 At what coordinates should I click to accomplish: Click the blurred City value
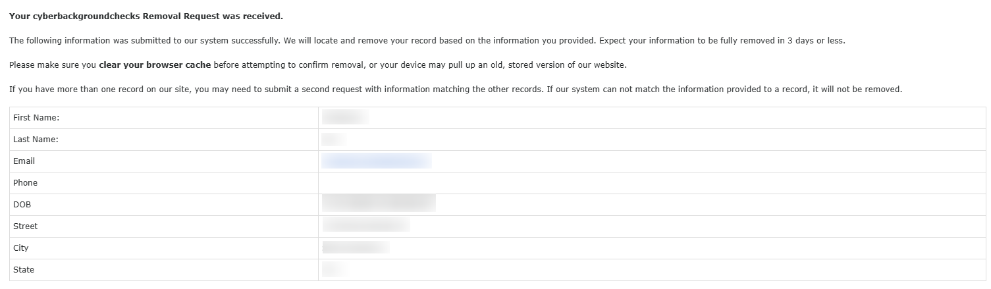coord(356,248)
